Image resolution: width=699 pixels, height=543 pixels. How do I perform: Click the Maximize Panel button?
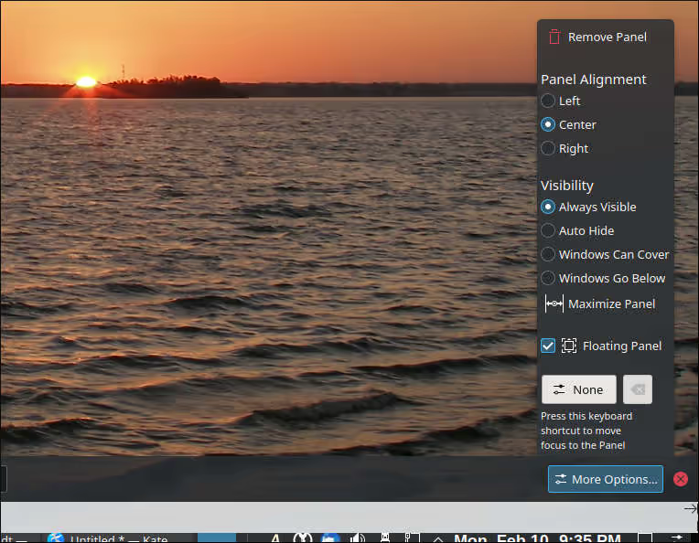click(600, 303)
